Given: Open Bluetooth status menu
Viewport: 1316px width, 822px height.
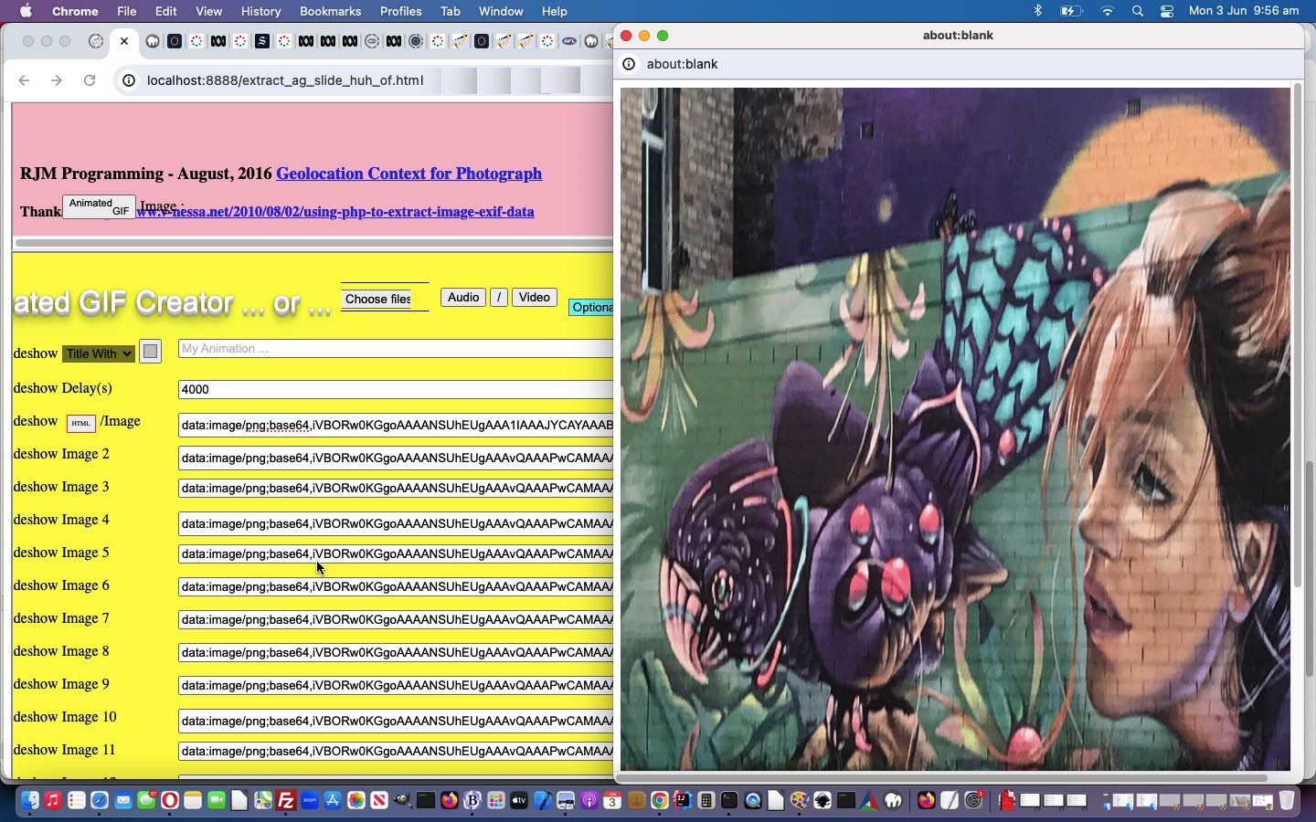Looking at the screenshot, I should 1037,11.
